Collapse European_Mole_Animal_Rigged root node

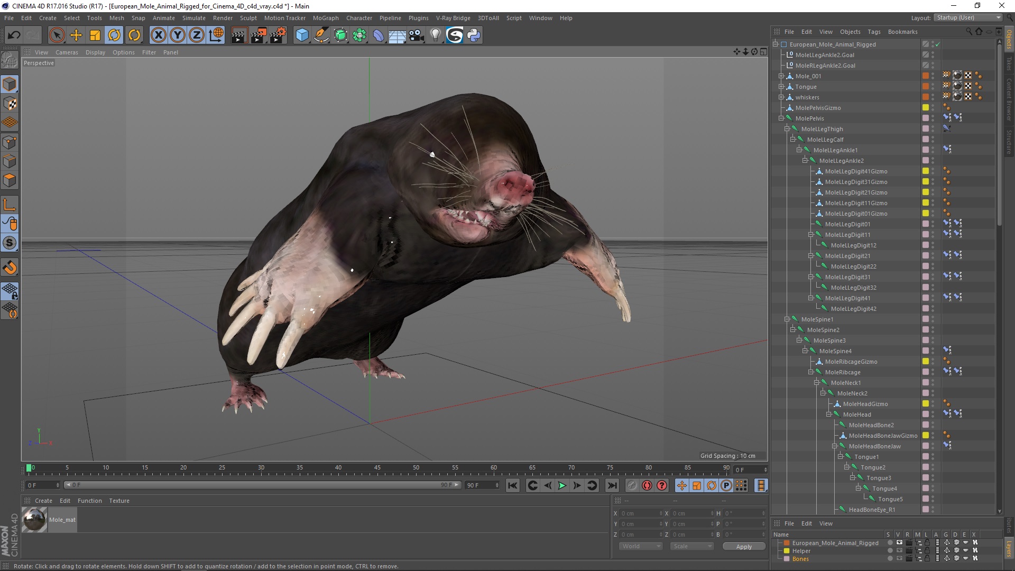[x=776, y=44]
